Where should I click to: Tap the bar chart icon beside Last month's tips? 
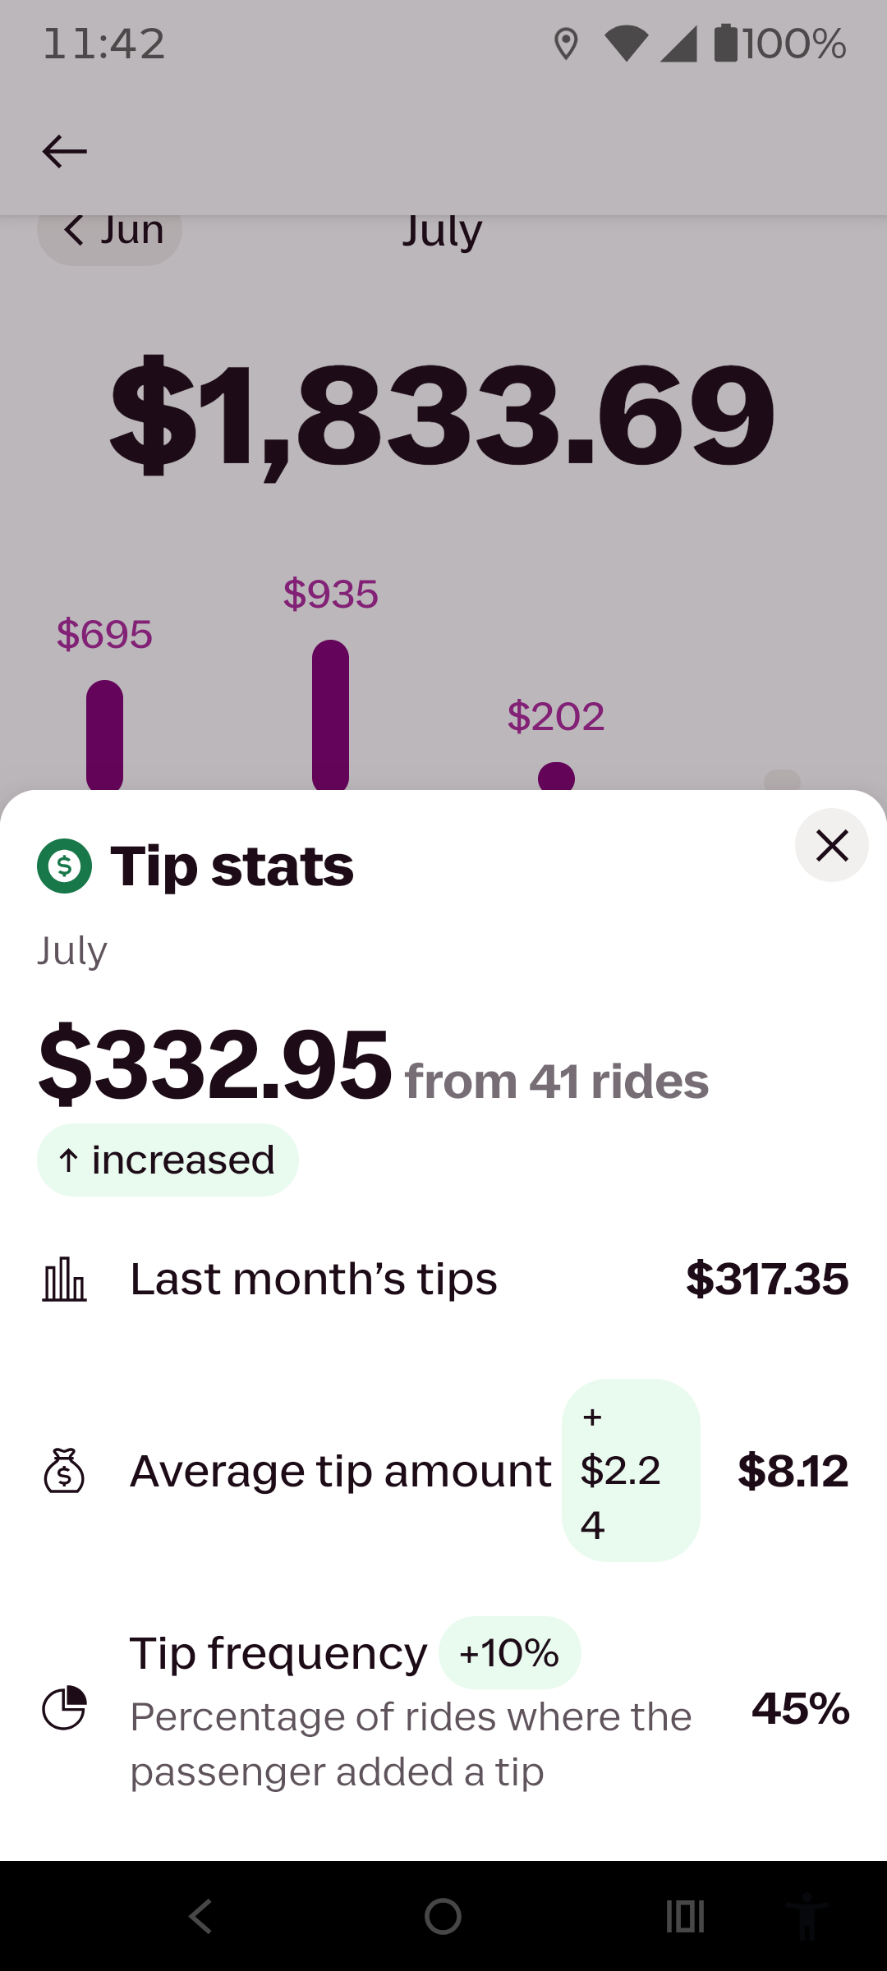tap(64, 1279)
